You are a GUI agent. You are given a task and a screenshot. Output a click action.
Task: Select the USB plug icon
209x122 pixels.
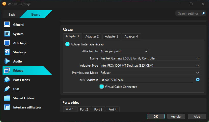7,89
